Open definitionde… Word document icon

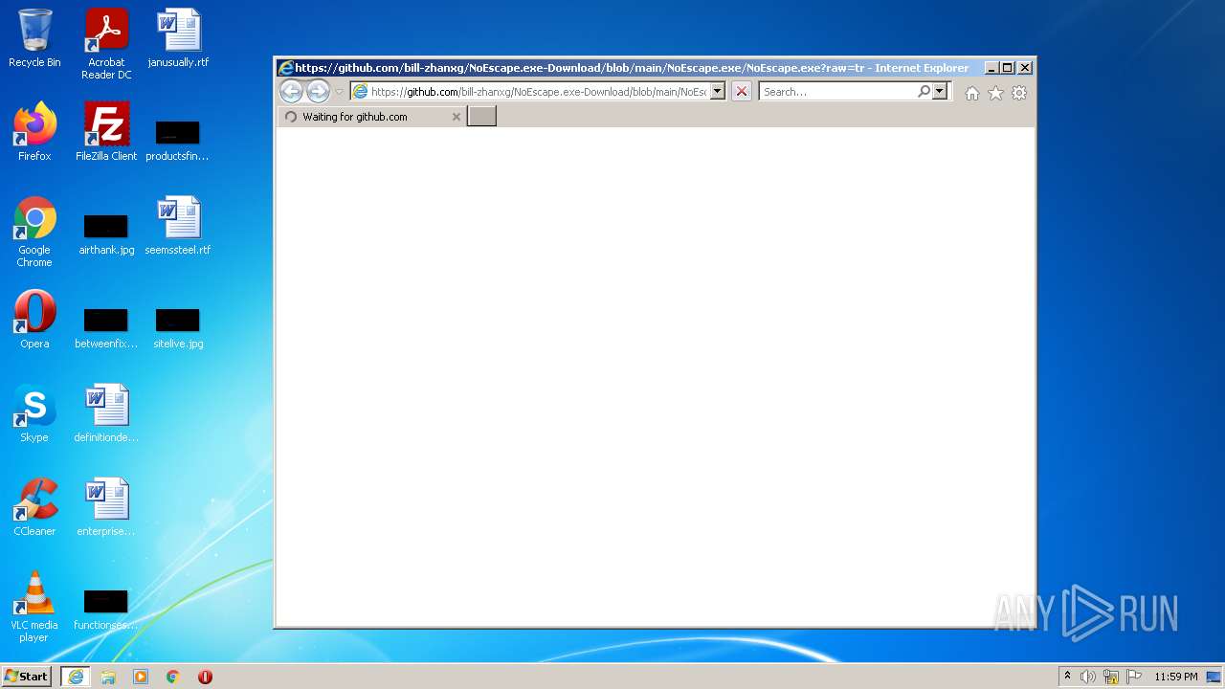(106, 414)
